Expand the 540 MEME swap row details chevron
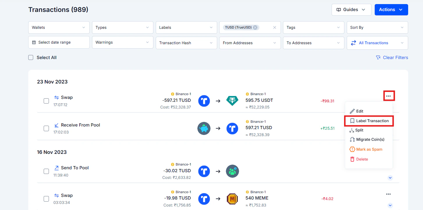The height and width of the screenshot is (210, 423). [390, 205]
